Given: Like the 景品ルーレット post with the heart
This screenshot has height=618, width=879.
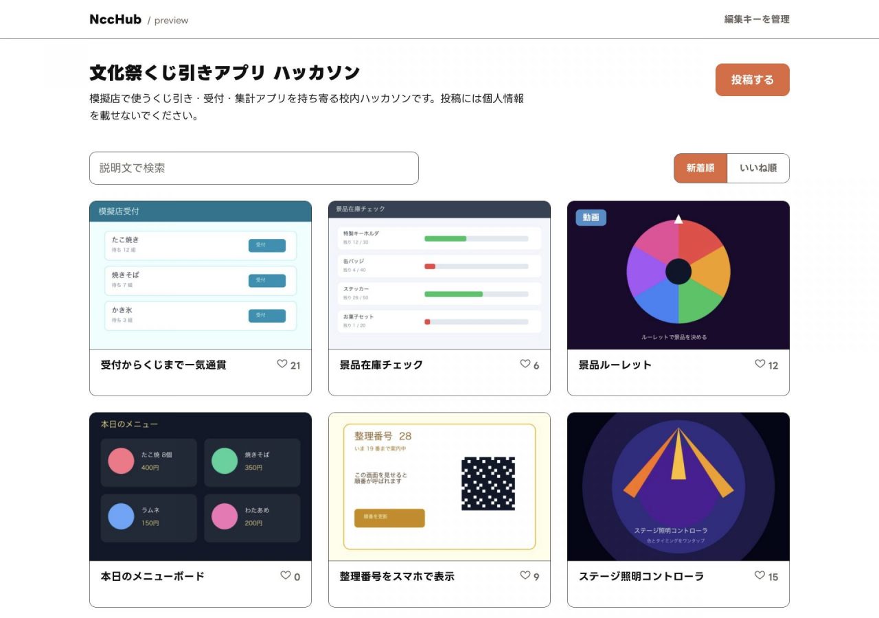Looking at the screenshot, I should pyautogui.click(x=760, y=364).
